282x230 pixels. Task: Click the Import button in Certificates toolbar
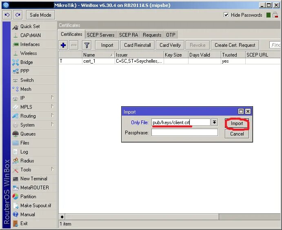[107, 45]
